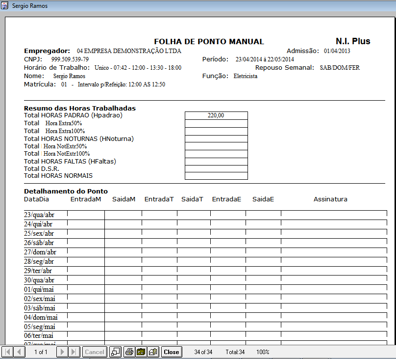The width and height of the screenshot is (396, 359).
Task: Go to the first page of the report
Action: 7,352
